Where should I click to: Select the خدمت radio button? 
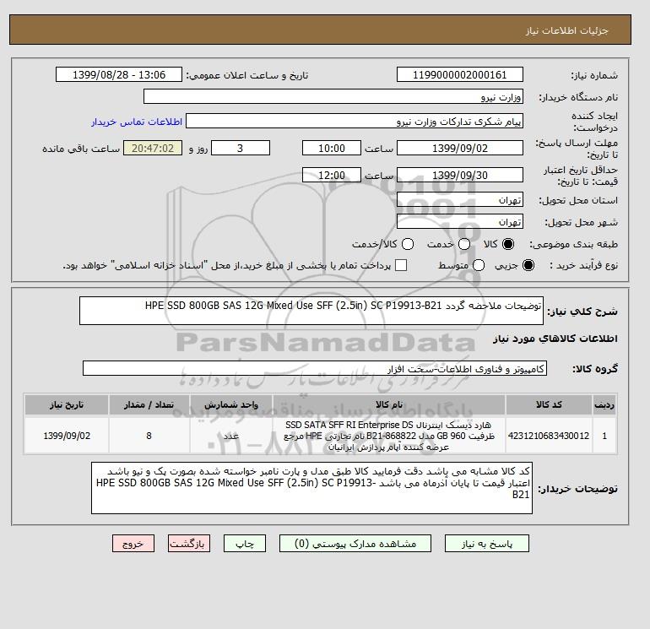click(464, 244)
